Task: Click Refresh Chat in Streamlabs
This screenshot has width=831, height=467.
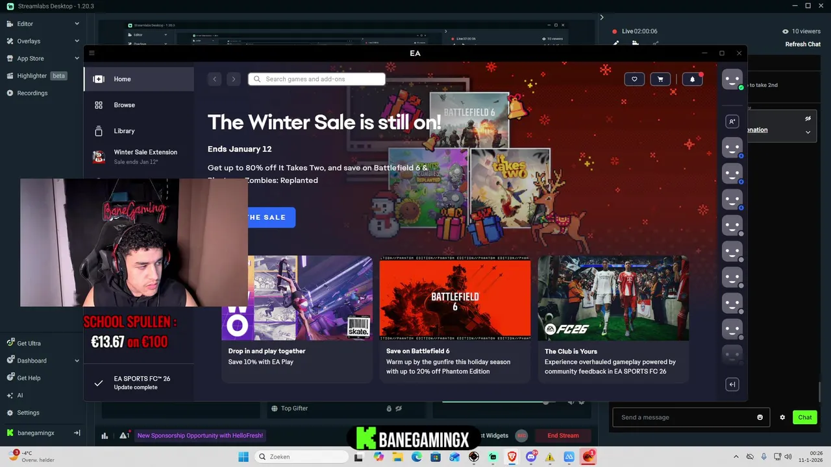Action: tap(803, 44)
